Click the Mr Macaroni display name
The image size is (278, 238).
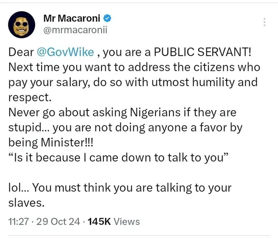coord(72,18)
